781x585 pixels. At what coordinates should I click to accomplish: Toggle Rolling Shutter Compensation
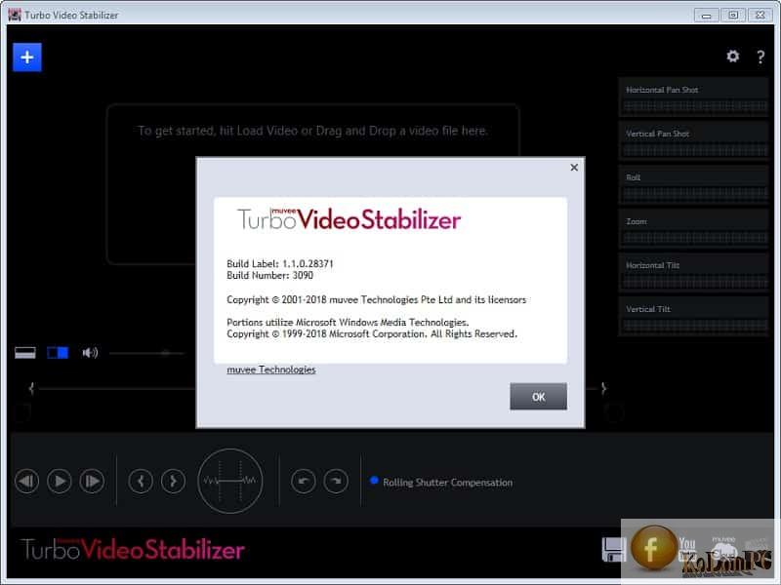(x=441, y=482)
